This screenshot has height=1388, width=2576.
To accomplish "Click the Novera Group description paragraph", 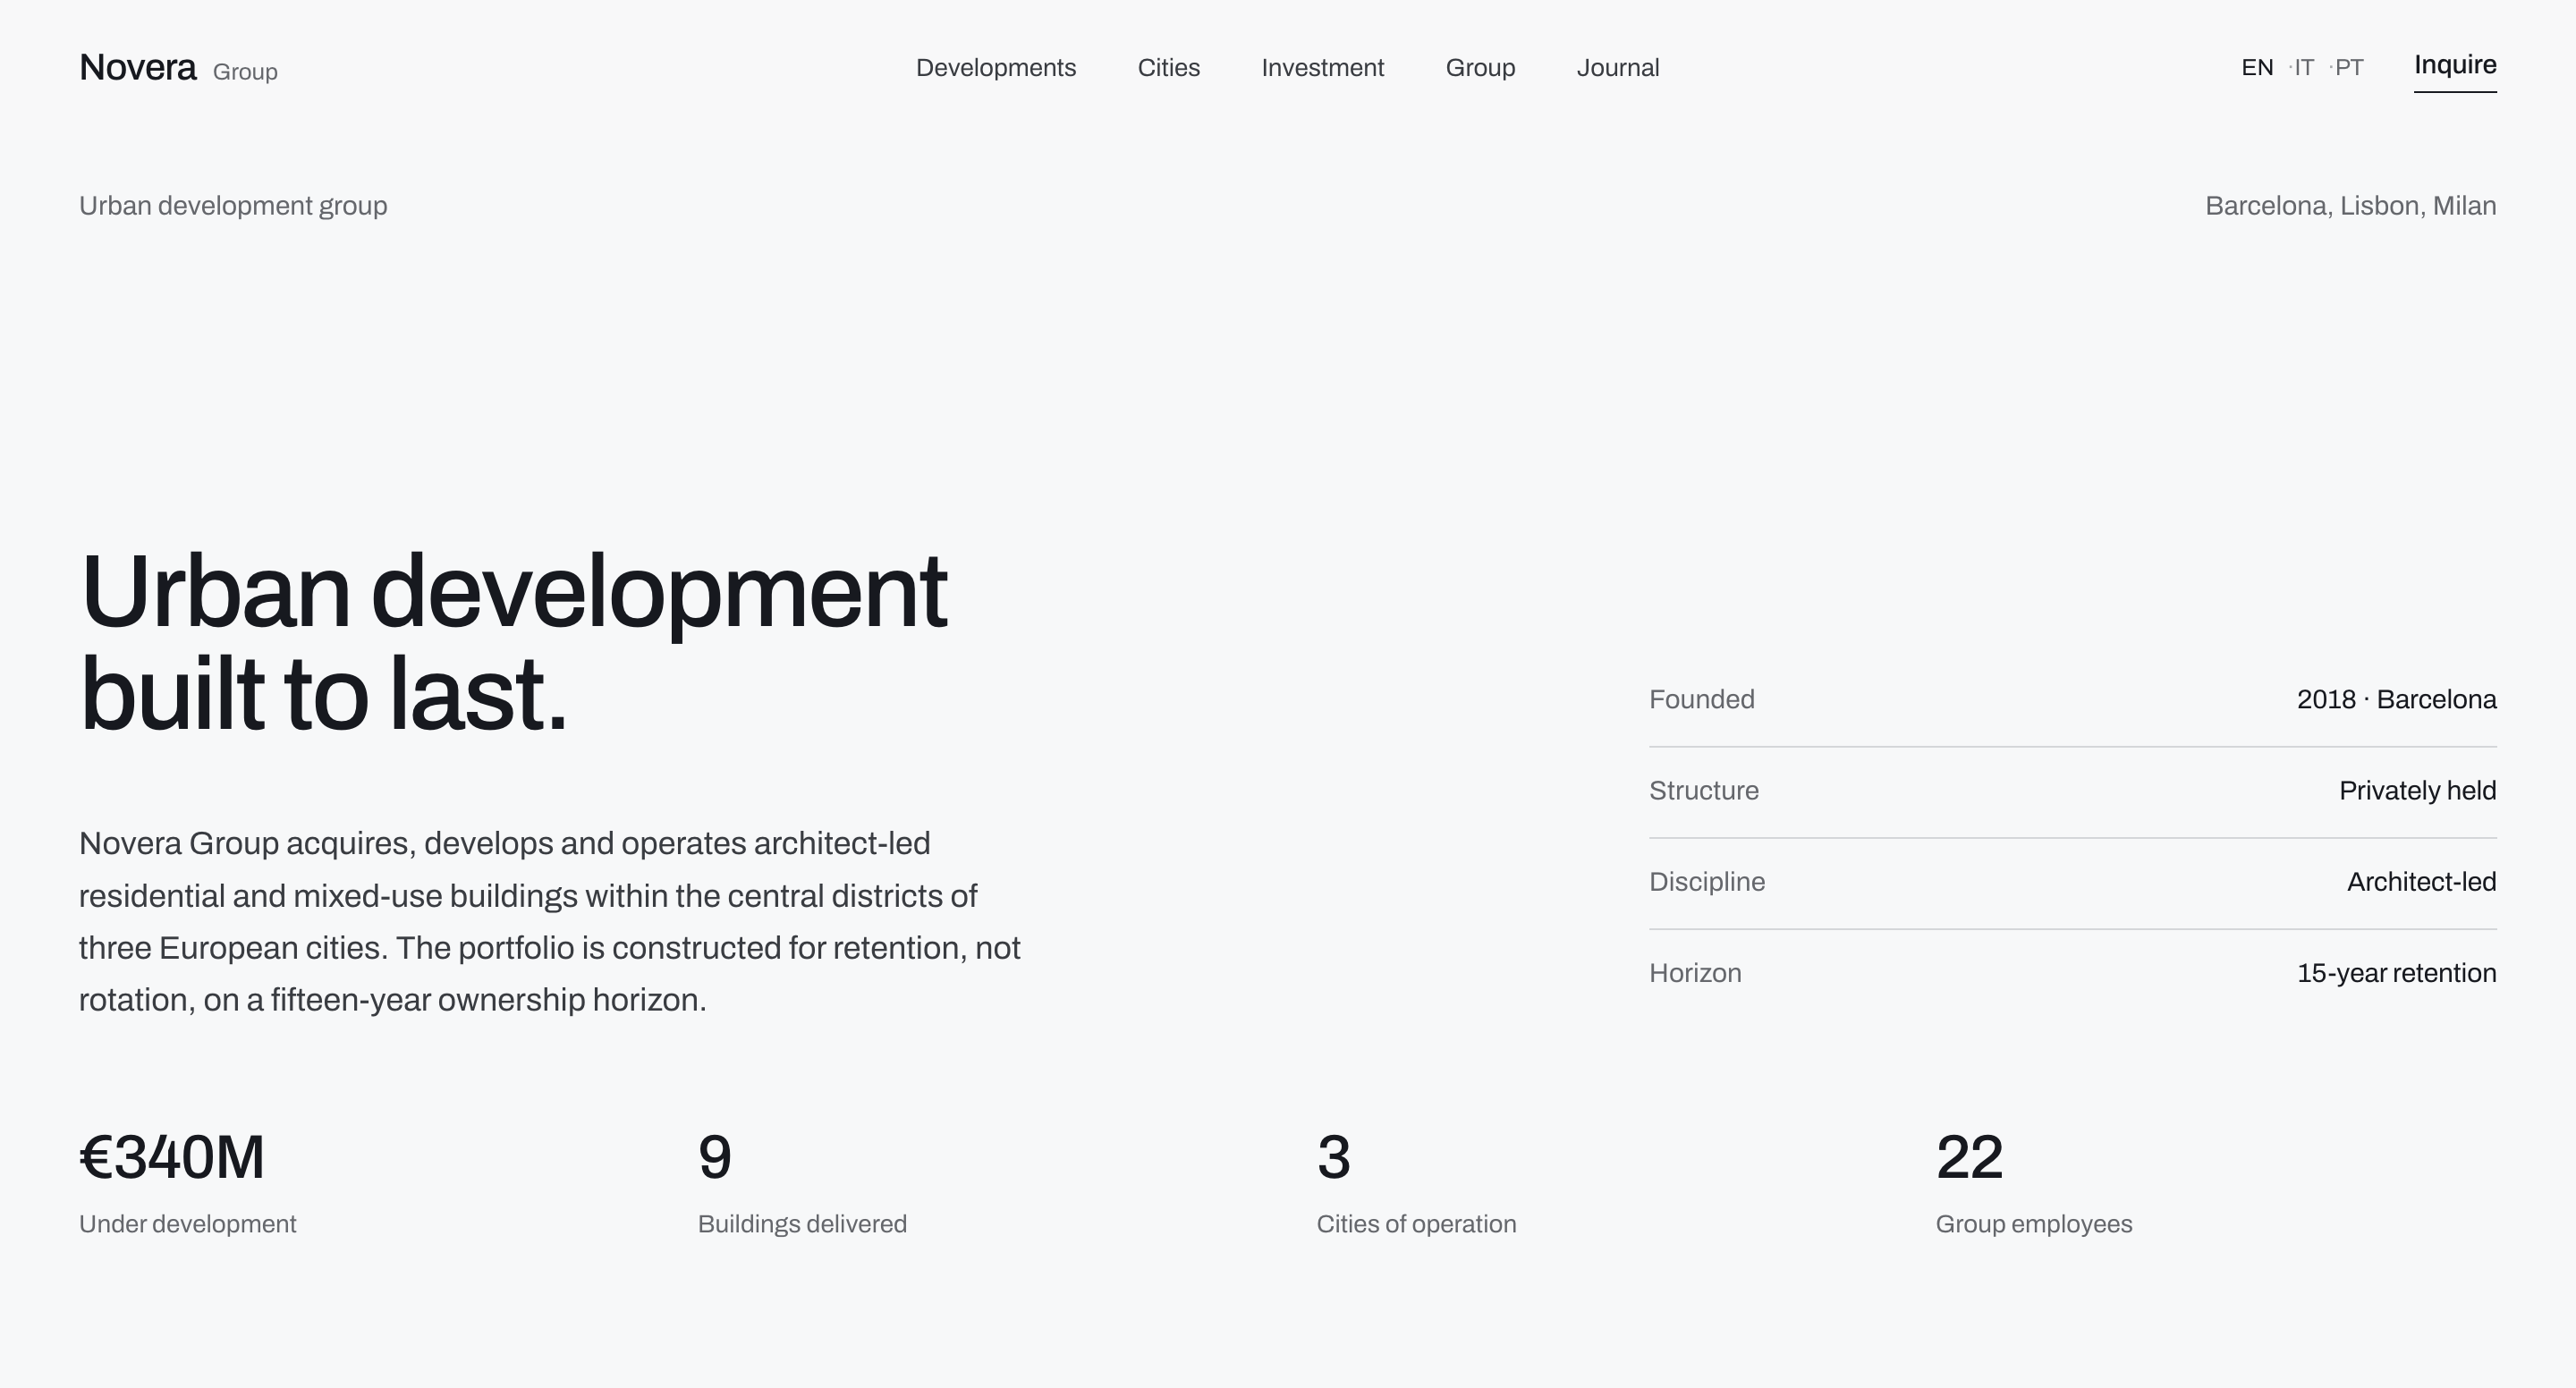I will tap(550, 921).
